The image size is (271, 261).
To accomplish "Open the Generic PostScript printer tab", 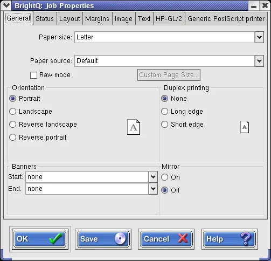I will point(226,19).
